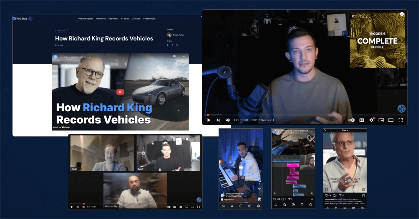This screenshot has height=219, width=419.
Task: Mute the Watson Wu interview video
Action: tap(83, 207)
